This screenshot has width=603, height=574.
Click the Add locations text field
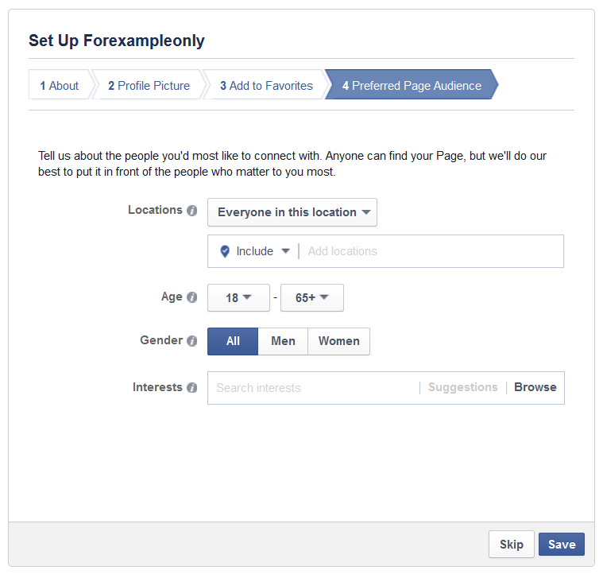[429, 251]
